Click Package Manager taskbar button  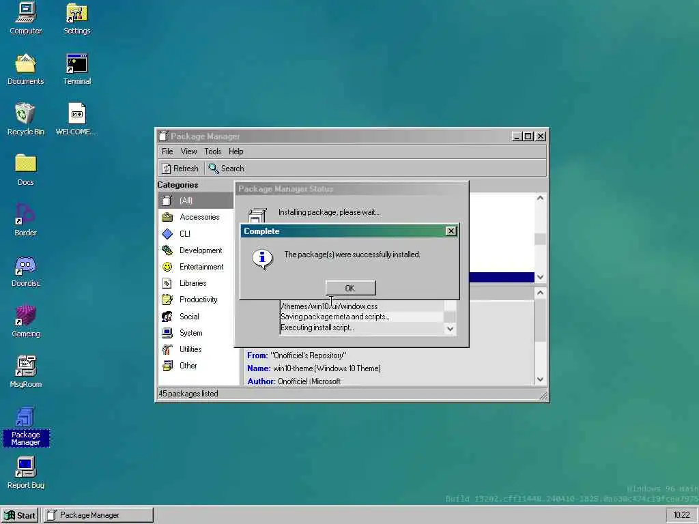98,515
